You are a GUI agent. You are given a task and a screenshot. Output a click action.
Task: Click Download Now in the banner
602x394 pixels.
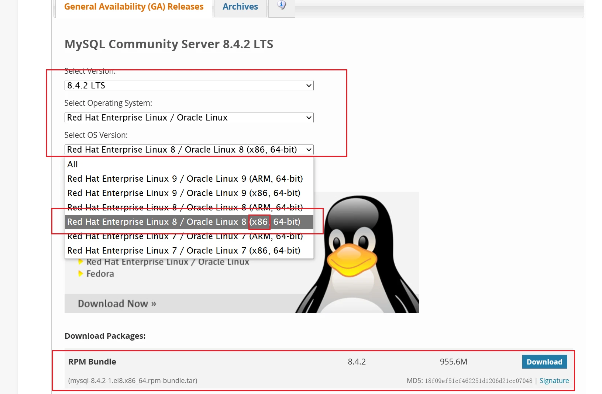pos(117,304)
